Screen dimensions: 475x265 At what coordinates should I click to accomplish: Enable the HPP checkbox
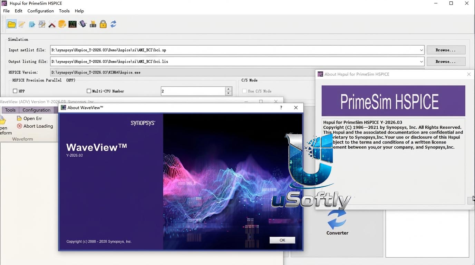pyautogui.click(x=15, y=91)
